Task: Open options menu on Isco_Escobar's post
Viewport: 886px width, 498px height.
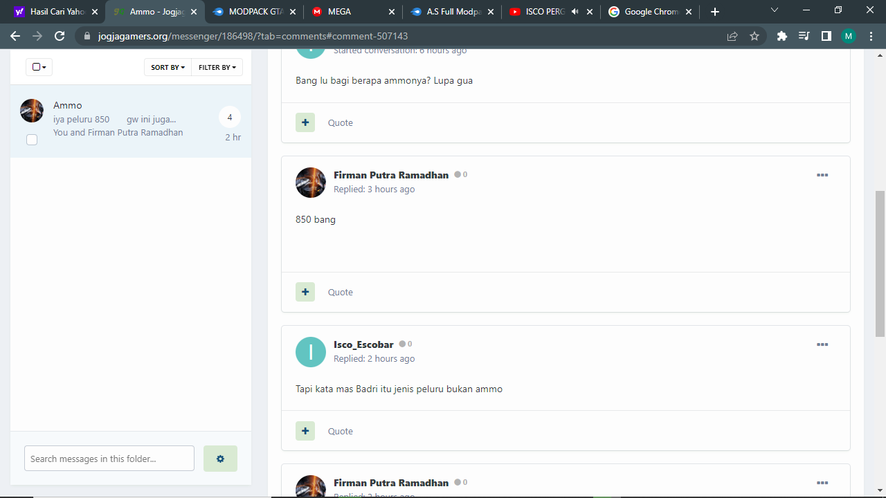Action: coord(822,344)
